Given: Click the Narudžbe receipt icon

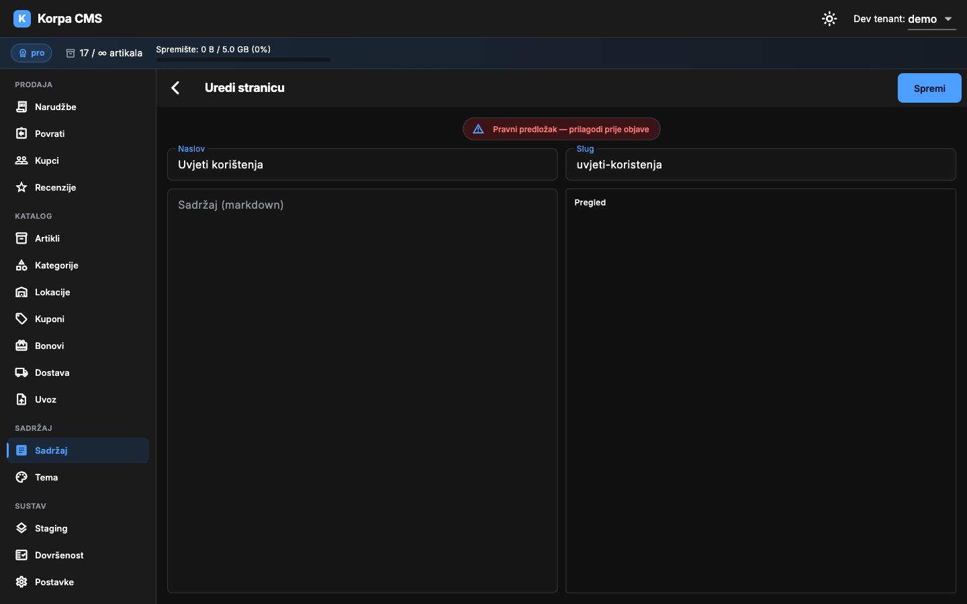Looking at the screenshot, I should (x=21, y=107).
